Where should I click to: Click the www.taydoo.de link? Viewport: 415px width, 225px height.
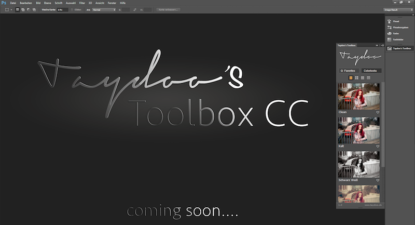pyautogui.click(x=373, y=205)
